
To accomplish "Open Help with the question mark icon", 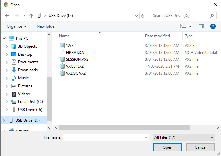I will (x=213, y=26).
